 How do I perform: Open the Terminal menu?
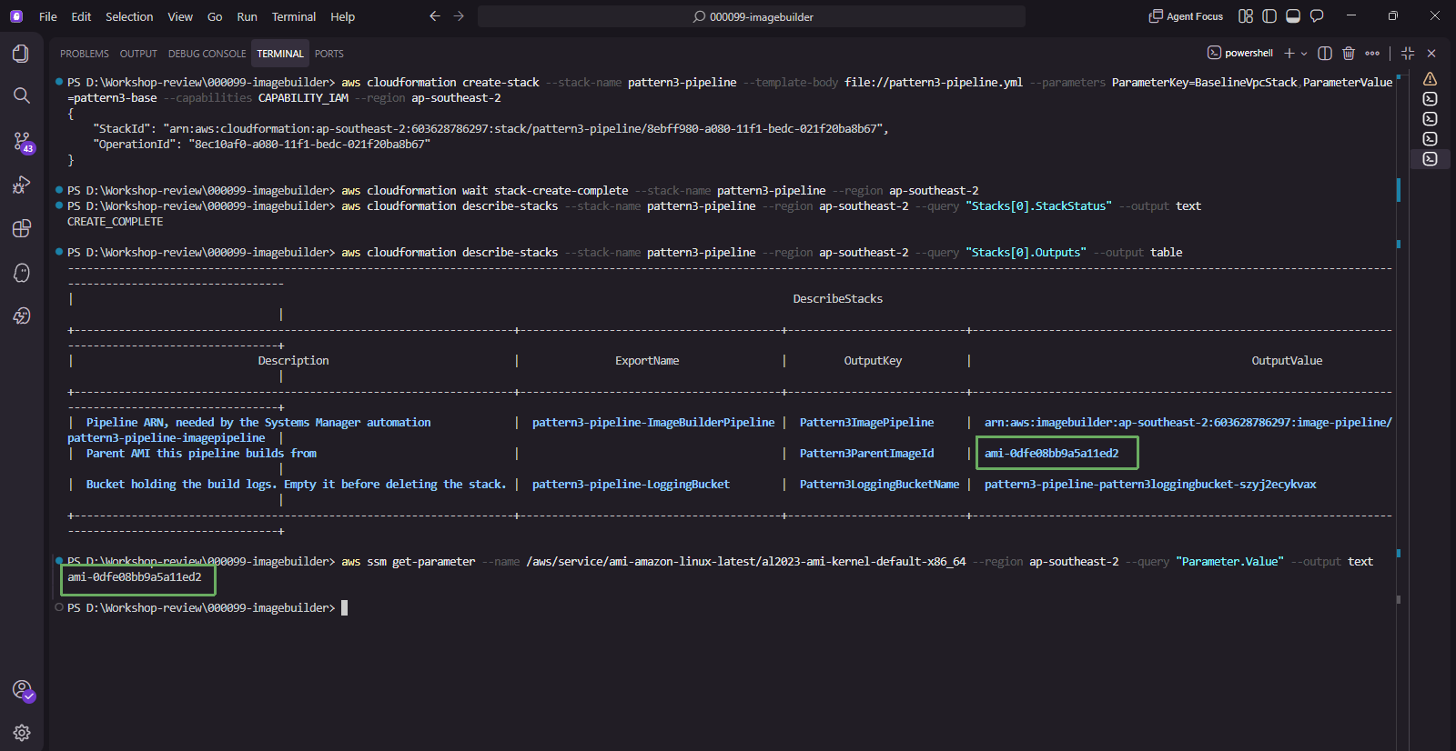click(x=294, y=16)
